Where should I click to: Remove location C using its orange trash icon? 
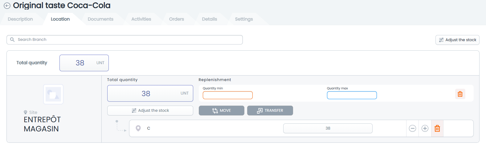click(x=437, y=128)
